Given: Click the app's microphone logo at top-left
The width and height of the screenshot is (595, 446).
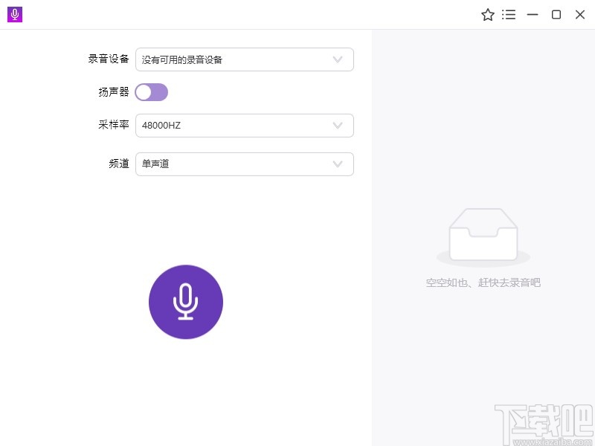Looking at the screenshot, I should pos(13,14).
